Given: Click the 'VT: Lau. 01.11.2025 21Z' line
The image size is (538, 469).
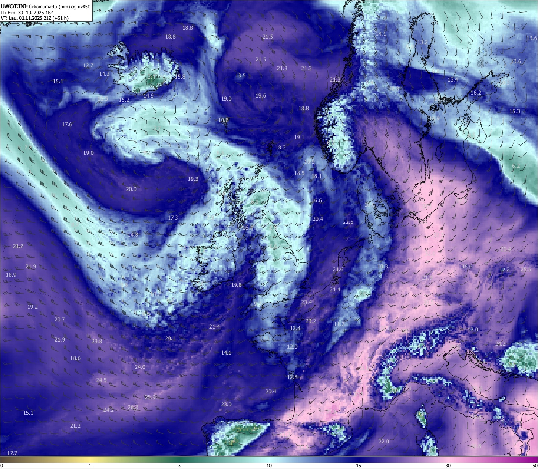Looking at the screenshot, I should (34, 18).
